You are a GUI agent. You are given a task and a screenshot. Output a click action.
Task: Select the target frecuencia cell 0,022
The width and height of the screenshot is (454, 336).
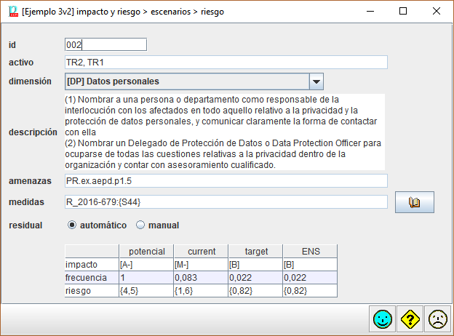coord(255,278)
